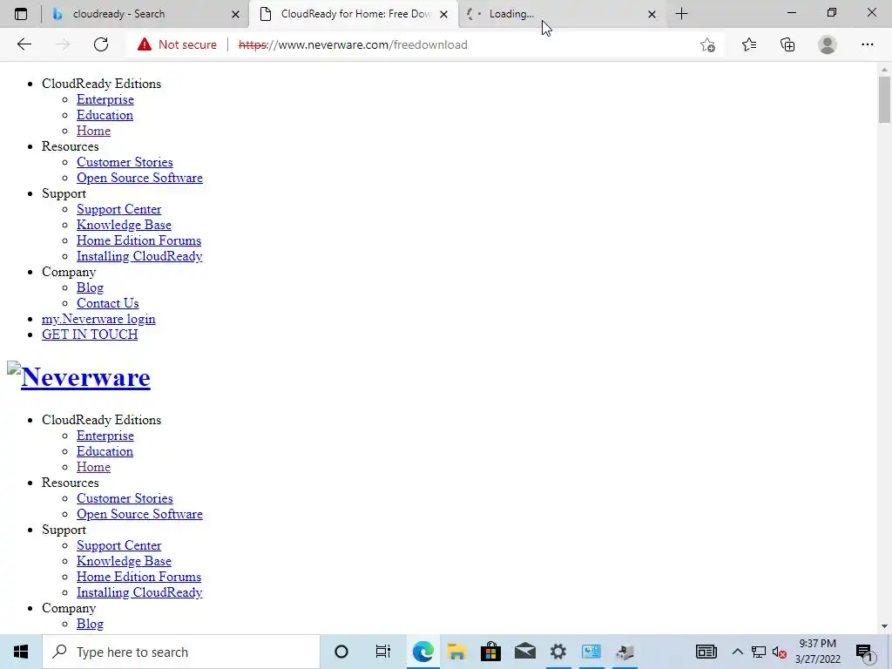This screenshot has height=669, width=892.
Task: Open the my.Neverware login link
Action: pyautogui.click(x=98, y=319)
